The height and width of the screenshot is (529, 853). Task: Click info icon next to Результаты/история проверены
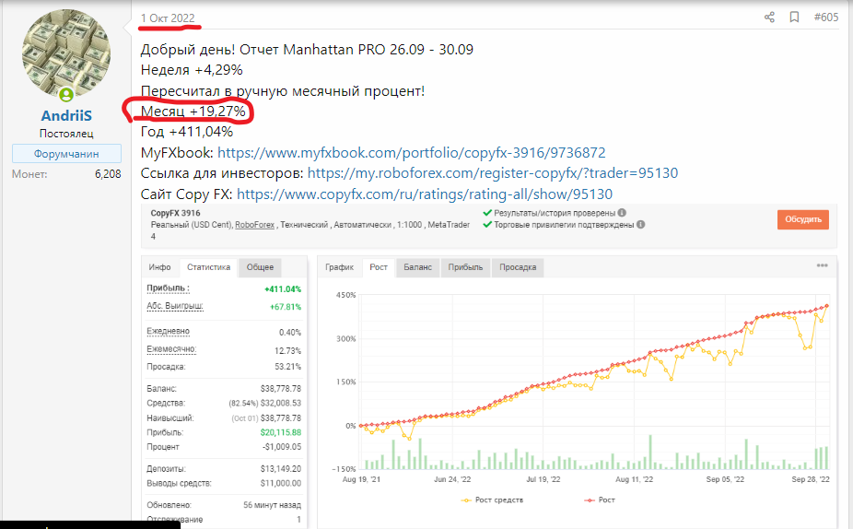pyautogui.click(x=622, y=213)
